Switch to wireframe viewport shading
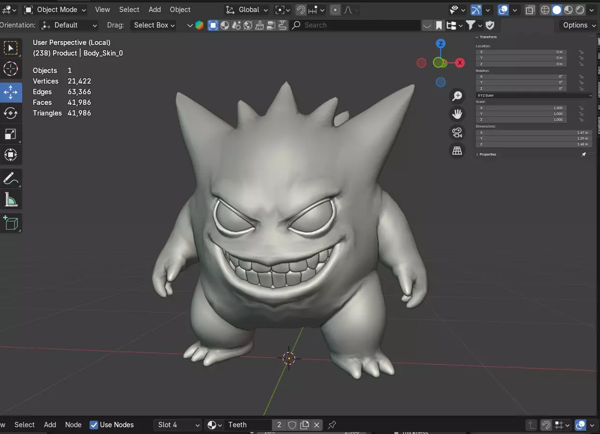The height and width of the screenshot is (434, 600). (x=545, y=10)
